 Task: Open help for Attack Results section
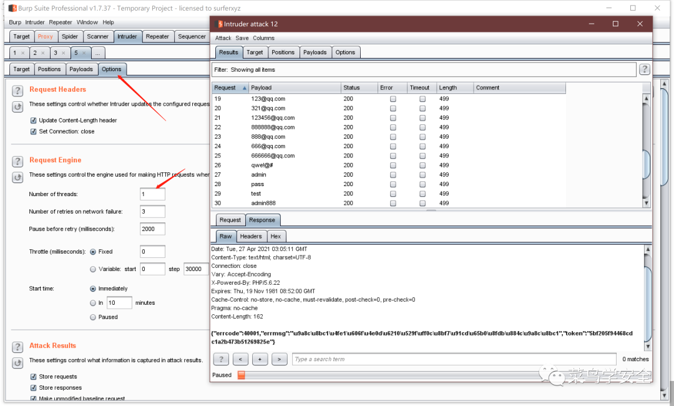(x=17, y=347)
